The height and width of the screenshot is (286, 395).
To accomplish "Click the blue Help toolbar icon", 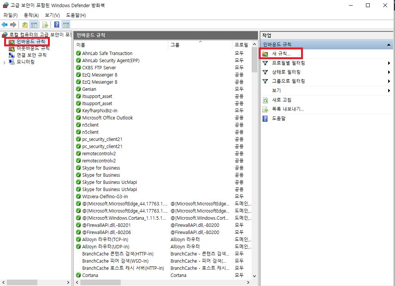I will [57, 24].
